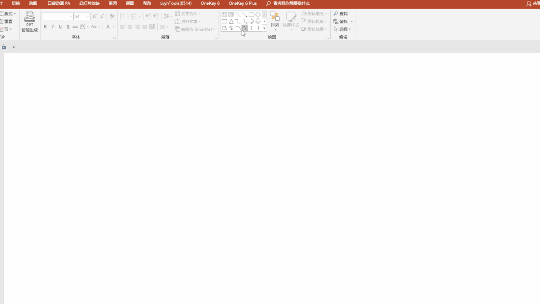Viewport: 540px width, 304px height.
Task: Open the Aa change case dropdown
Action: point(95,27)
